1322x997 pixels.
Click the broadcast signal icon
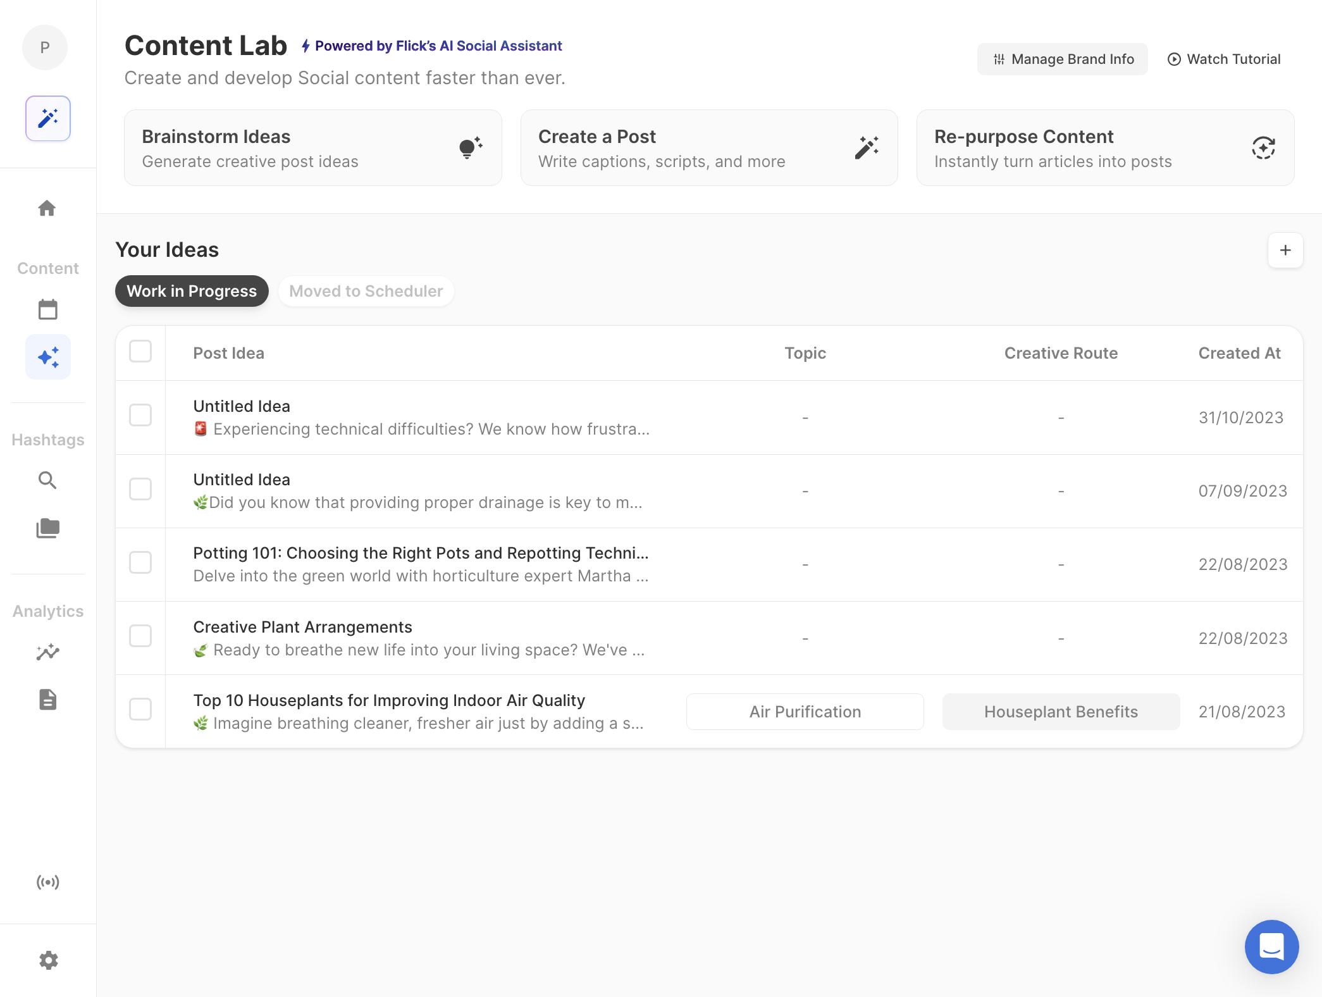(x=47, y=882)
